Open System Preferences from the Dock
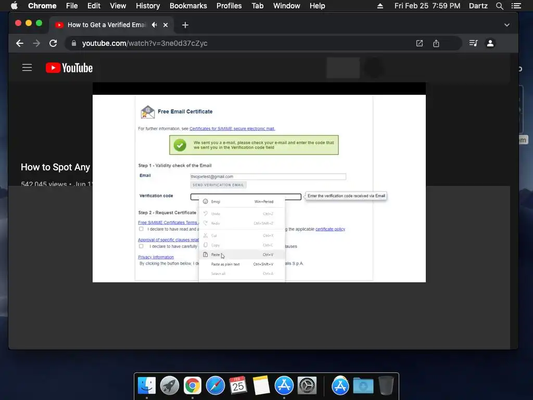Image resolution: width=533 pixels, height=400 pixels. (307, 386)
